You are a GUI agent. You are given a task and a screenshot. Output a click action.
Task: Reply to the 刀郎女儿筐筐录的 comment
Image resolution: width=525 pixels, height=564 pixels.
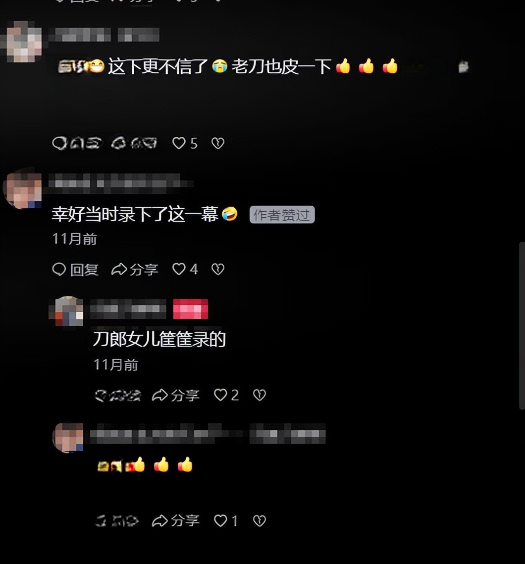pos(117,395)
